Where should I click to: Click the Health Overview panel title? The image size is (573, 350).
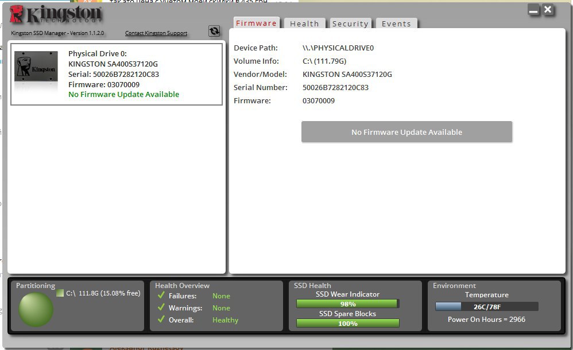coord(182,286)
